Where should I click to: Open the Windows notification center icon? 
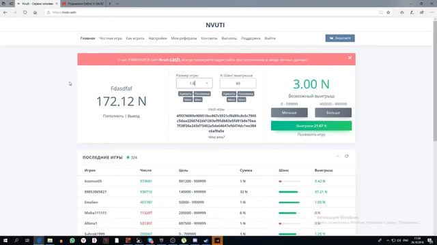coord(430,240)
